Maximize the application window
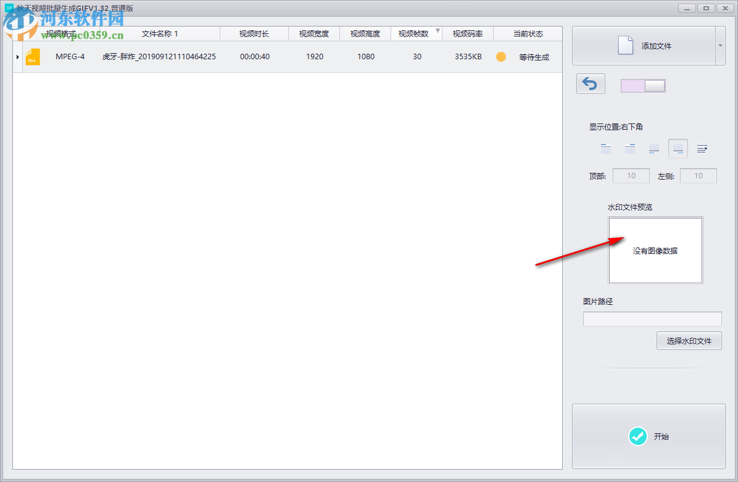The image size is (738, 482). point(706,9)
